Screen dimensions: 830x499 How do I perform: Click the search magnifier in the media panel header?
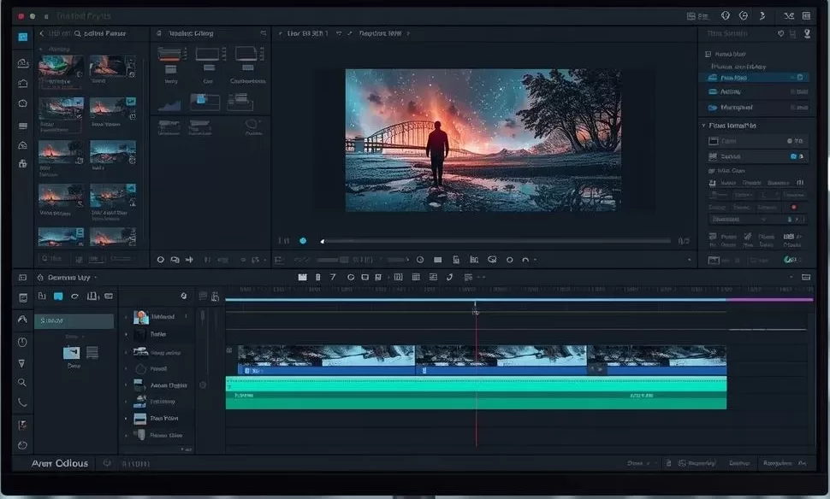tap(78, 33)
